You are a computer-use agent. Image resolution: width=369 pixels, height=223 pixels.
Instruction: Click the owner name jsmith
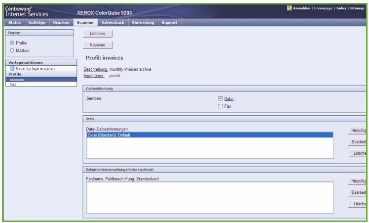tap(114, 76)
